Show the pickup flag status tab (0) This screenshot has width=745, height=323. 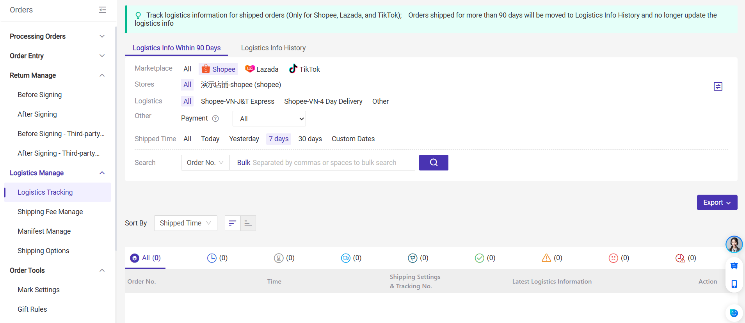418,258
